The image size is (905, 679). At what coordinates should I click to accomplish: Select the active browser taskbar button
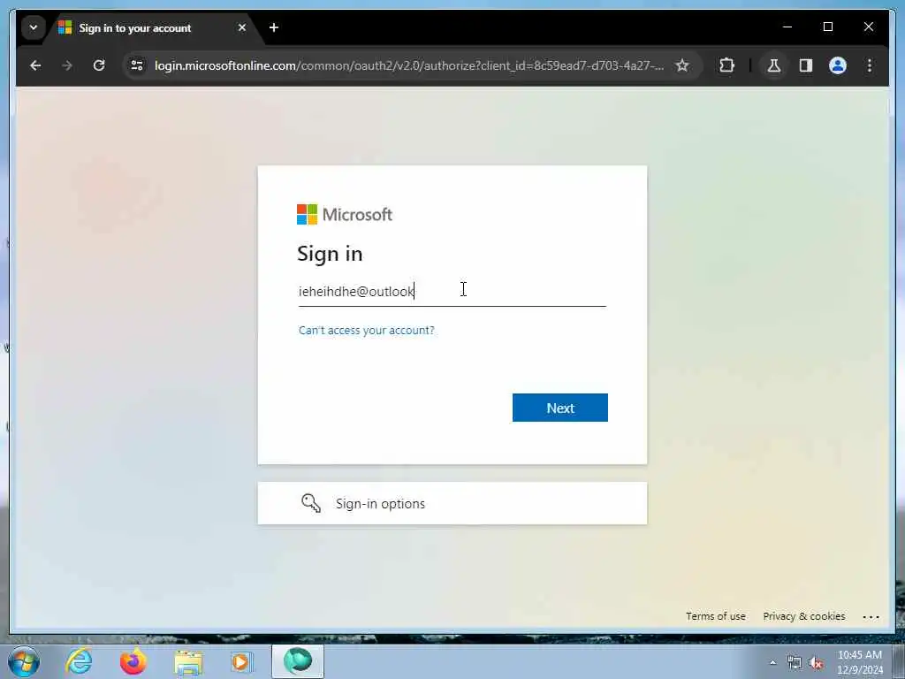(298, 661)
